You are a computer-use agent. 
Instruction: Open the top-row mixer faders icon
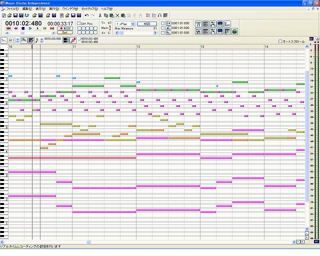[x=213, y=24]
